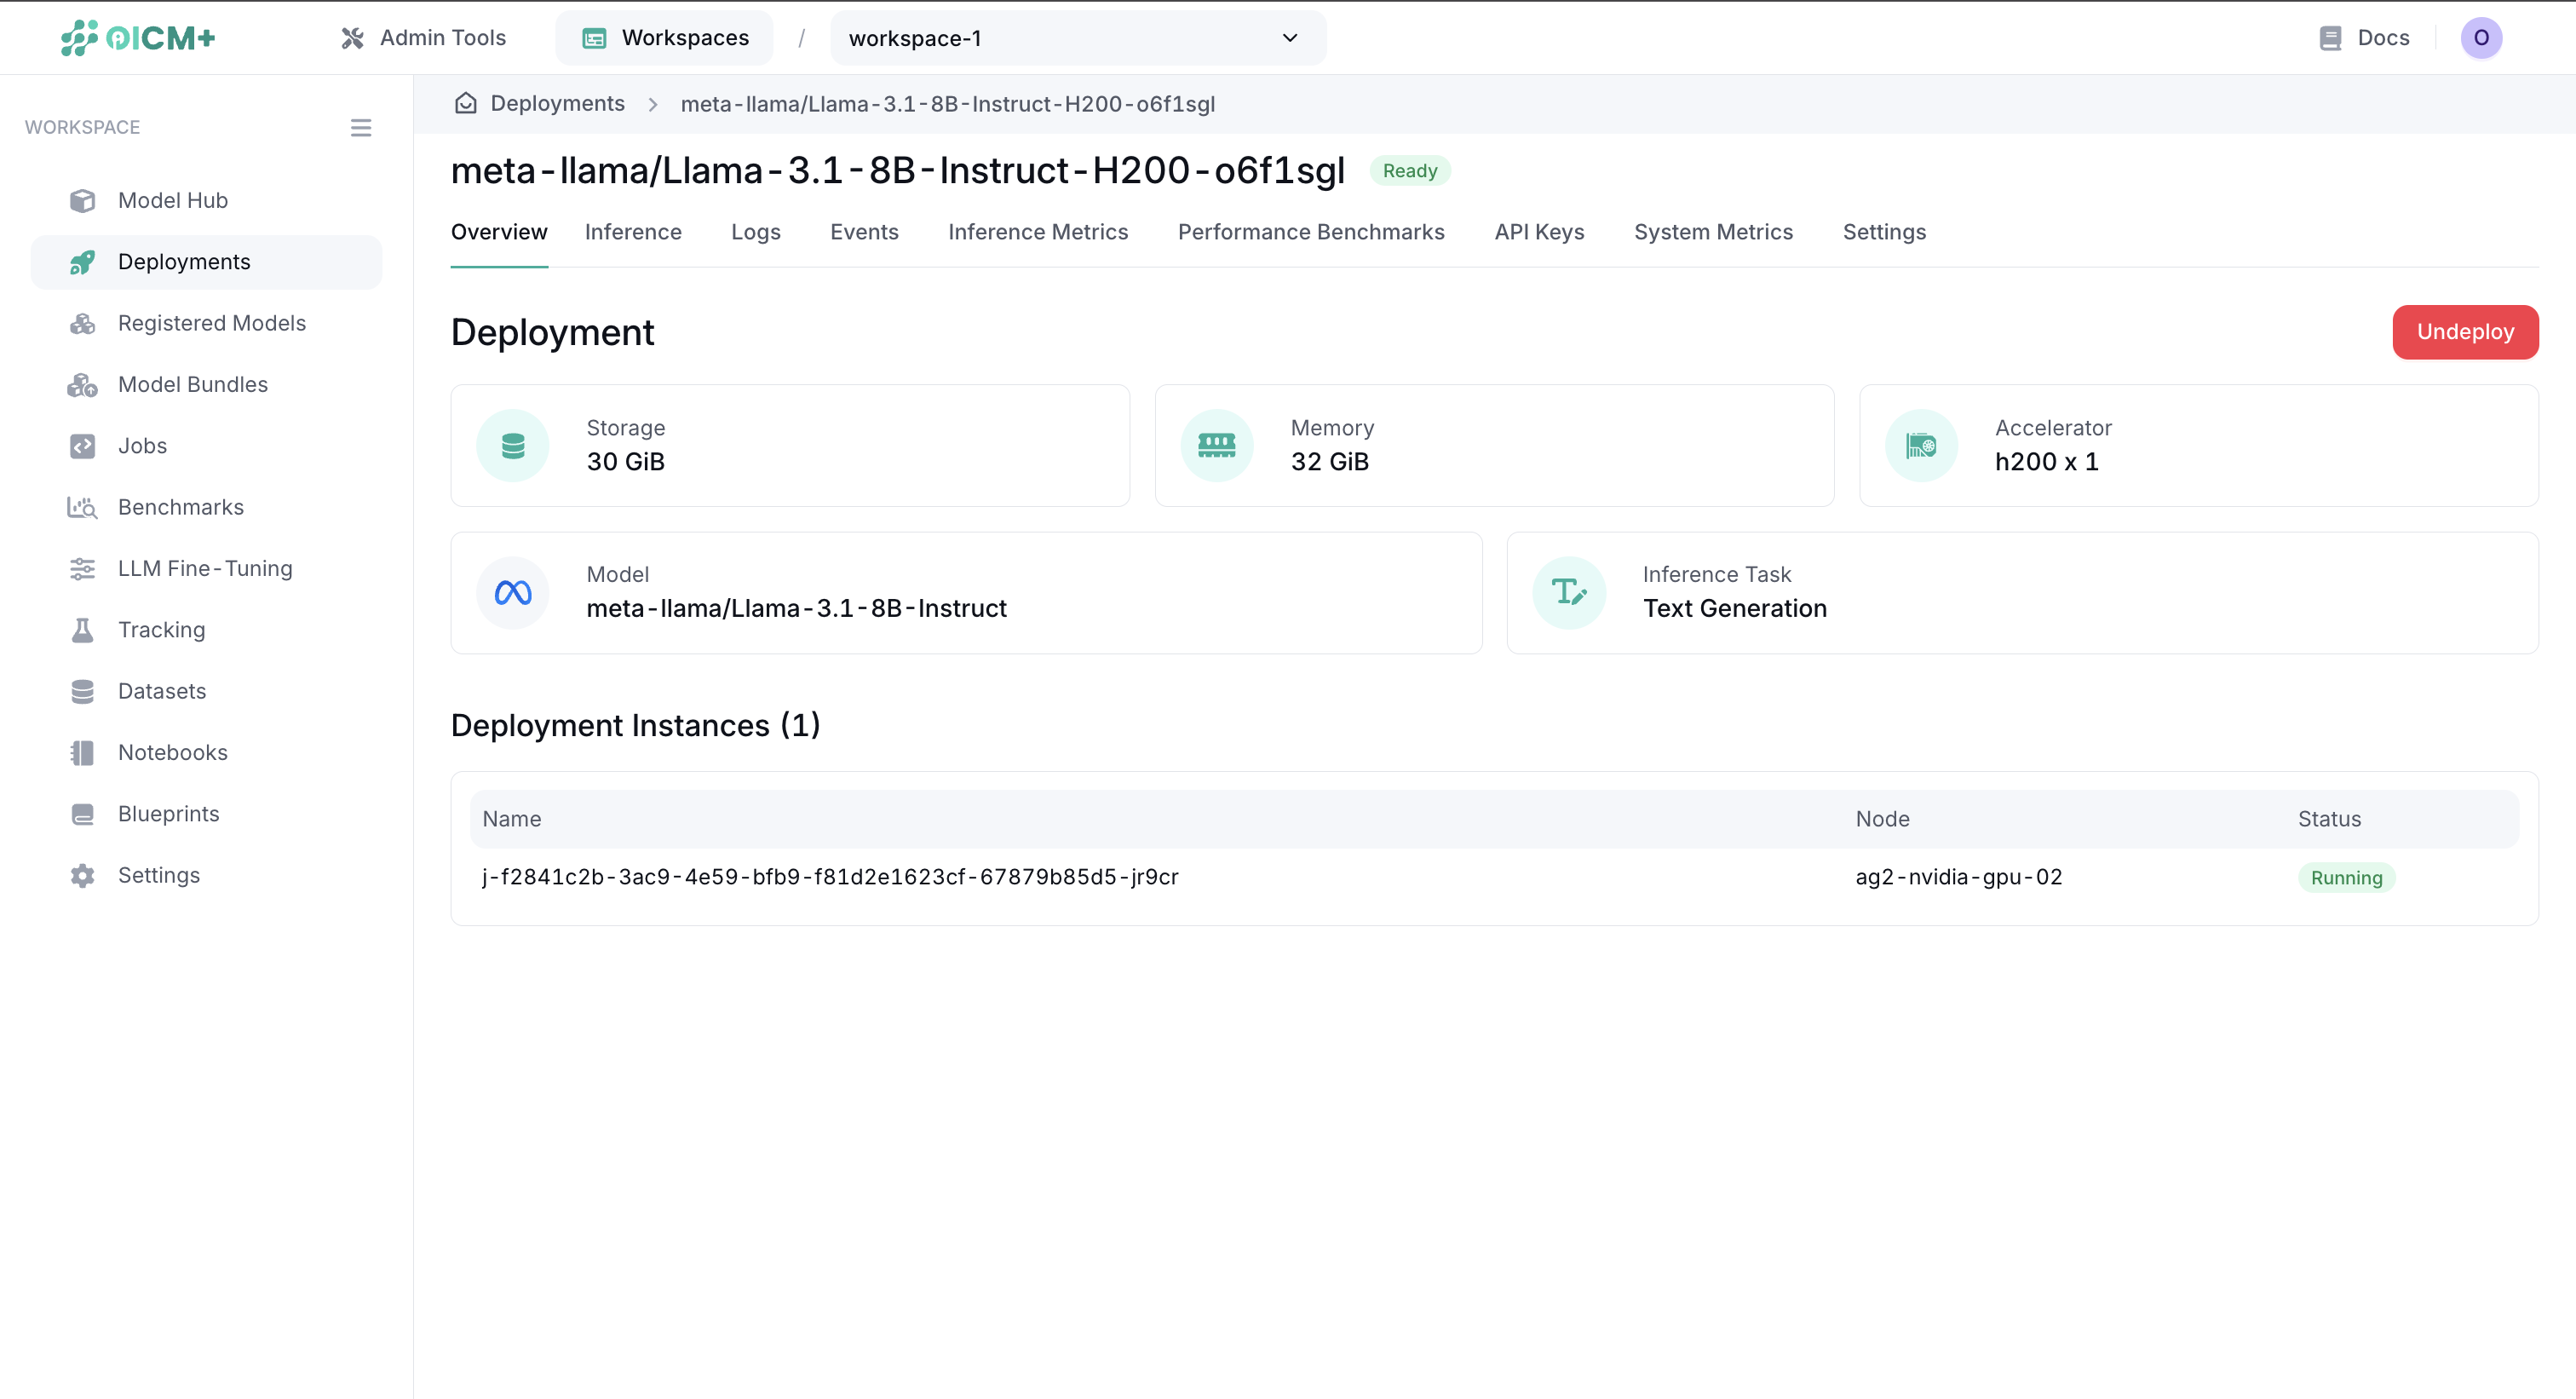Image resolution: width=2576 pixels, height=1399 pixels.
Task: Click the Registered Models sidebar icon
Action: [83, 322]
